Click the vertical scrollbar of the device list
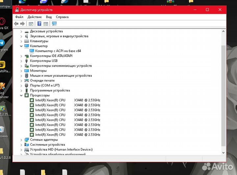 (224, 95)
